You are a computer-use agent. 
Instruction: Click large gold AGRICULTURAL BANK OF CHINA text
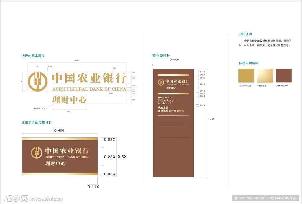[x=89, y=89]
